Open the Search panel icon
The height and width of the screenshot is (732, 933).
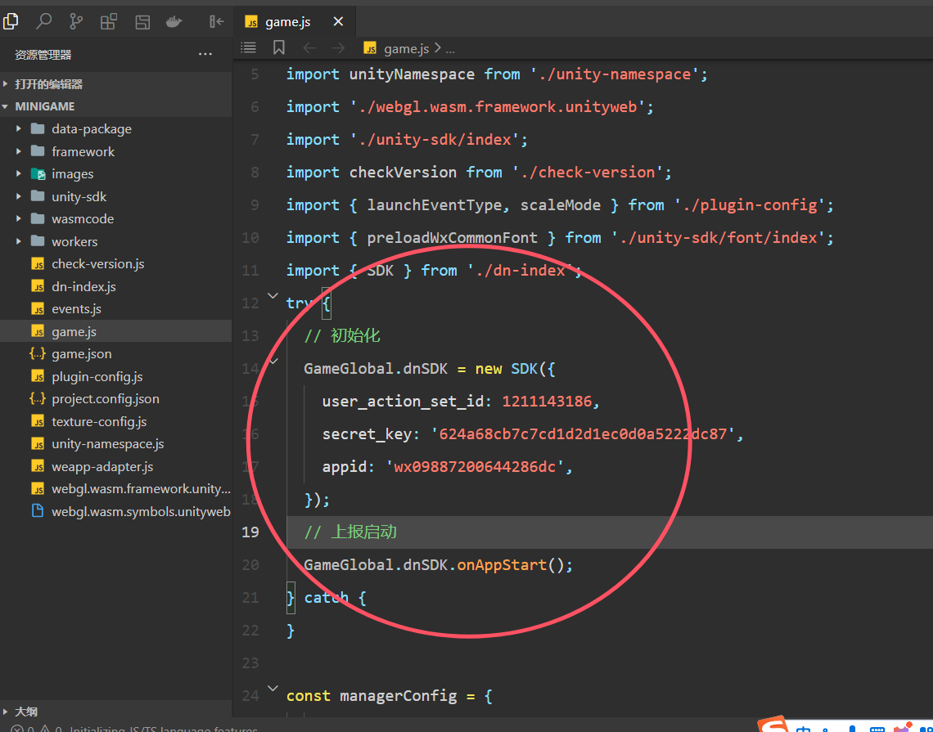point(44,22)
